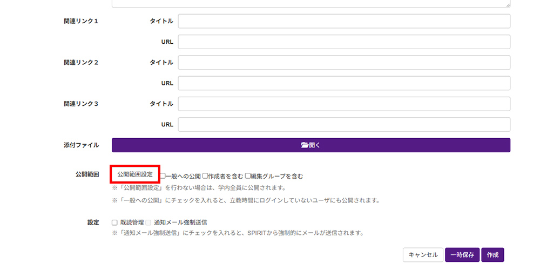Open the 公開範囲設定 publication scope settings

click(135, 175)
